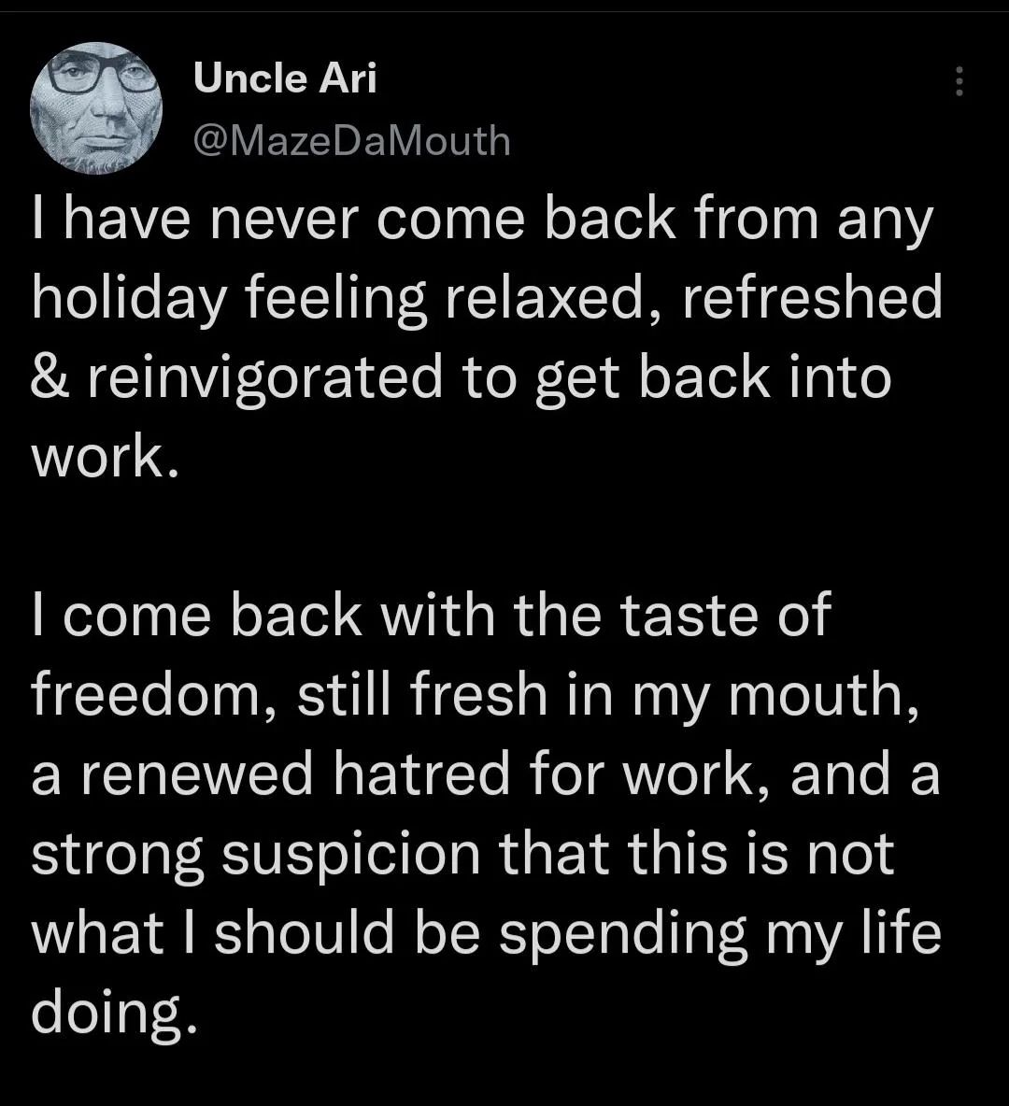Click the @MazeDaMouth handle
The width and height of the screenshot is (1009, 1106).
[x=352, y=141]
